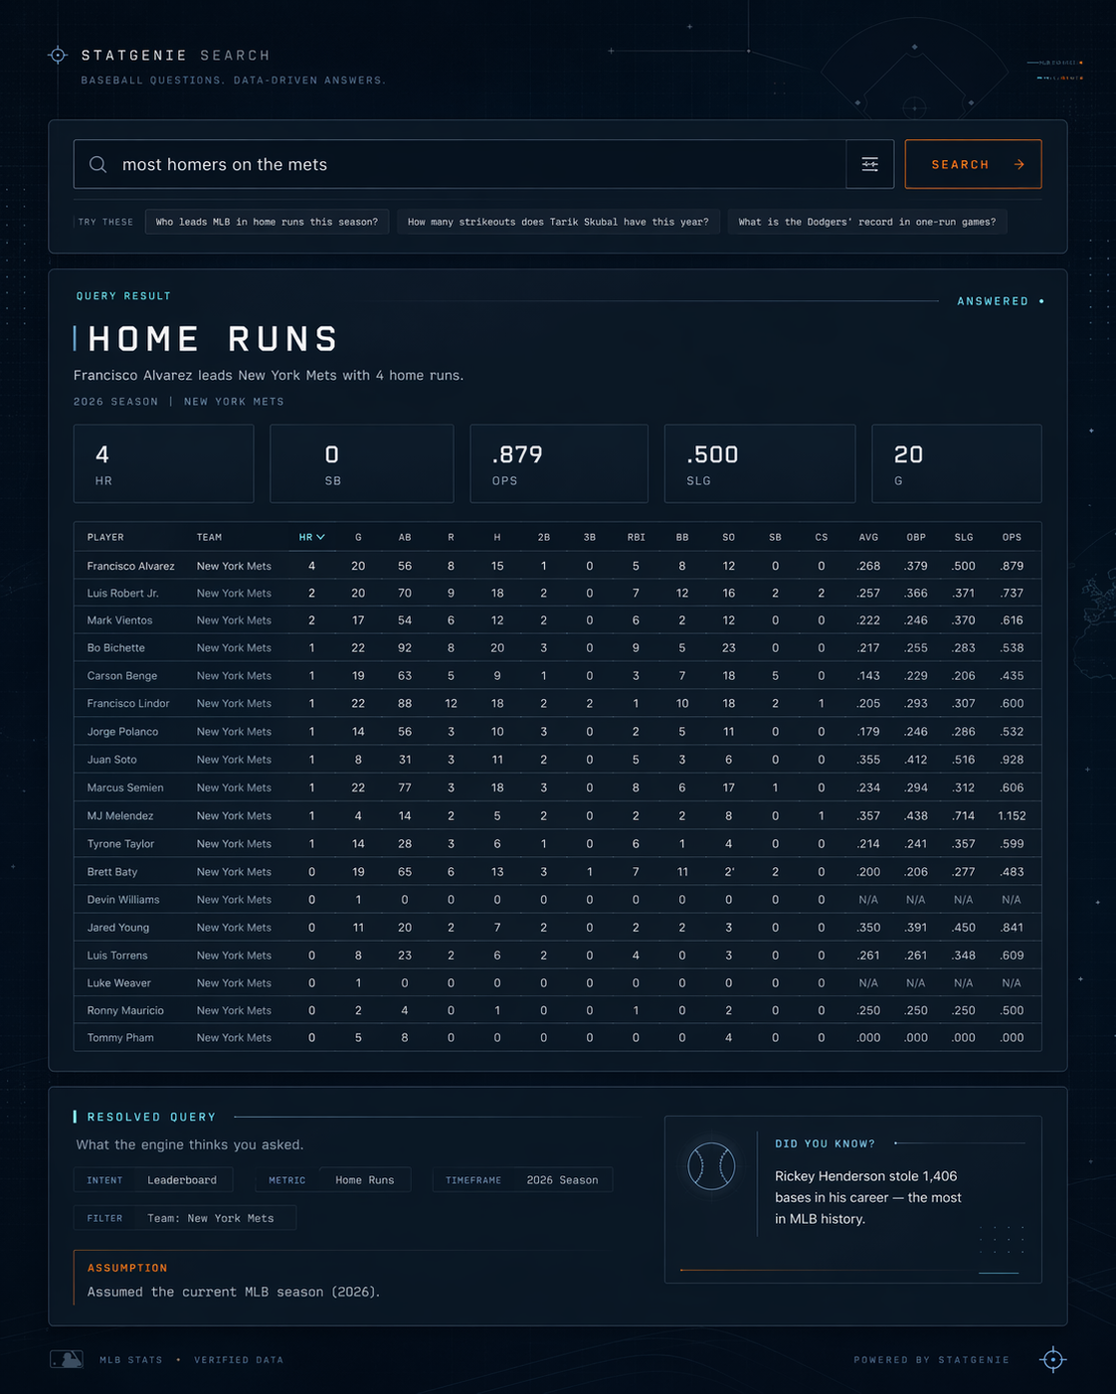
Task: Select Jared Young player name
Action: point(118,928)
